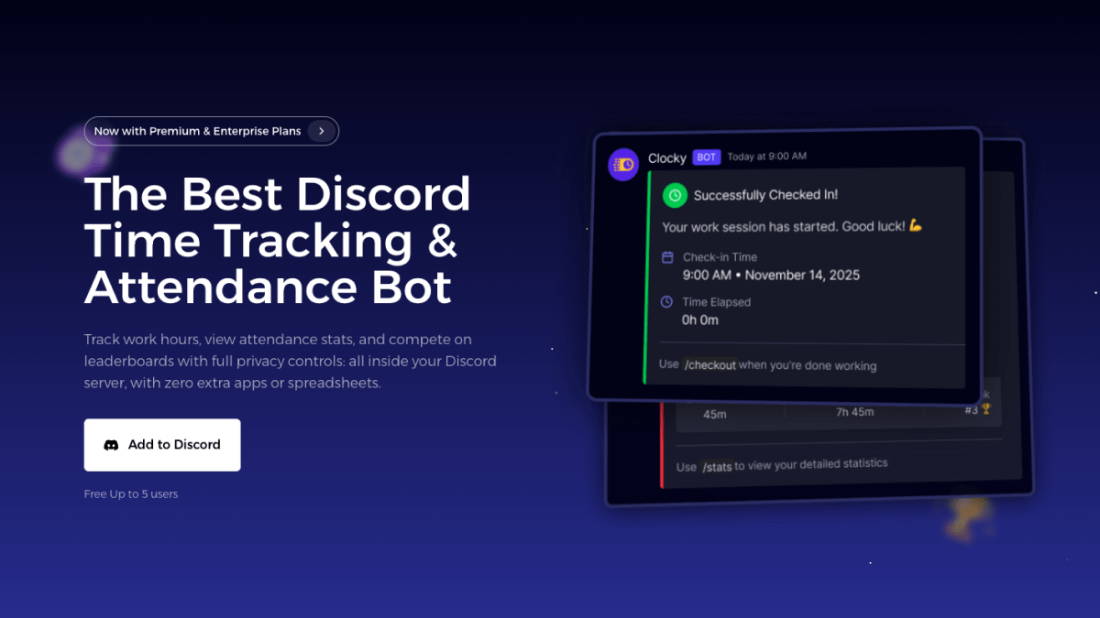Click the Add to Discord button
Viewport: 1100px width, 618px height.
(x=162, y=445)
